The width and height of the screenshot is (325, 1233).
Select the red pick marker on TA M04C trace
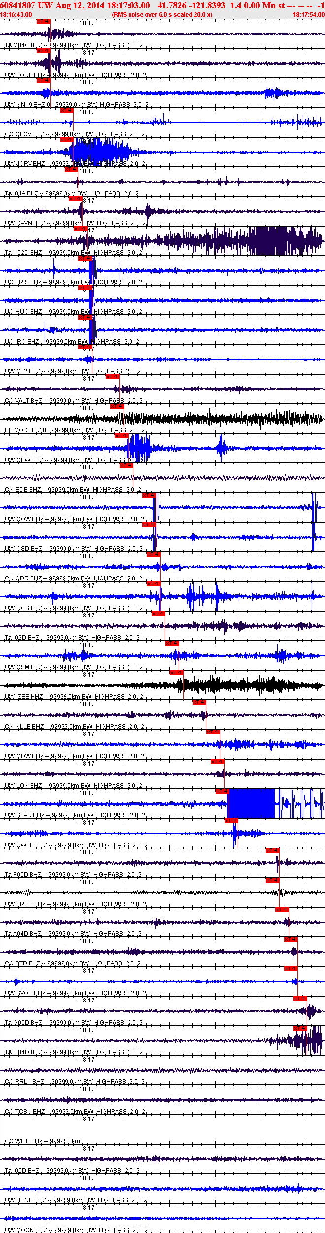(44, 21)
